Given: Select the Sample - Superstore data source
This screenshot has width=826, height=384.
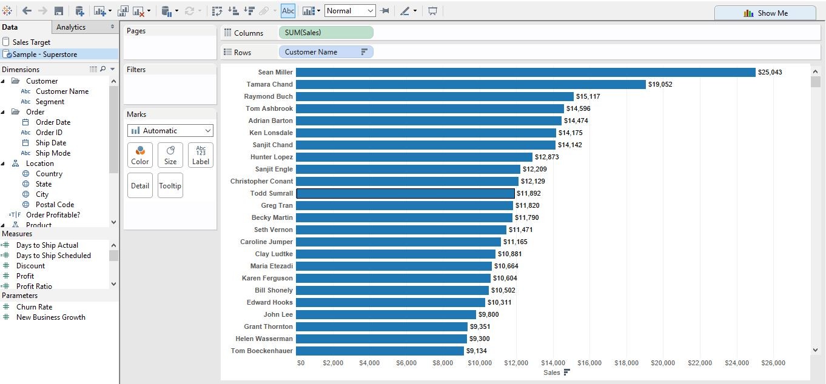Looking at the screenshot, I should coord(47,54).
